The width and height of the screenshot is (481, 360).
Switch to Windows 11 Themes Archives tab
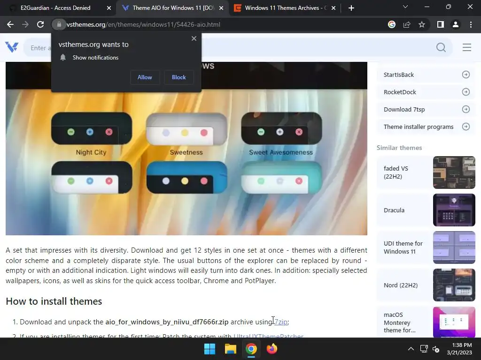point(286,8)
